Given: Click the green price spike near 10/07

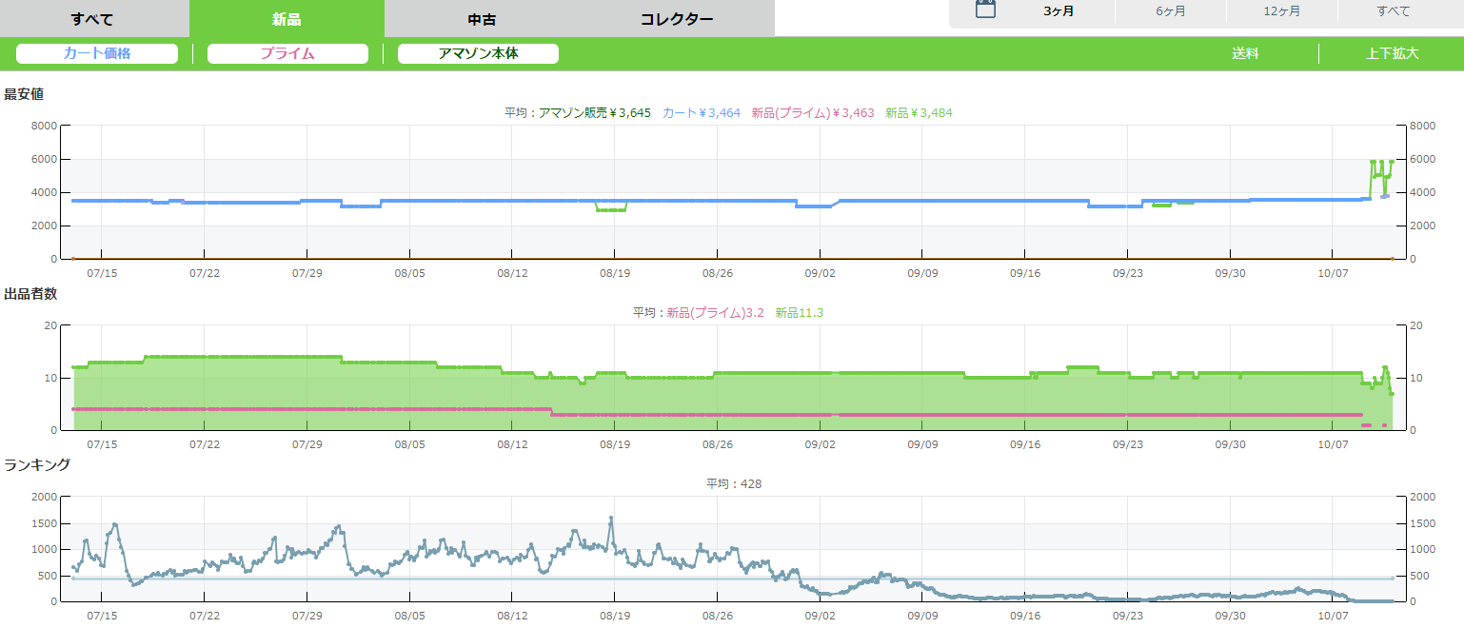Looking at the screenshot, I should (1373, 163).
